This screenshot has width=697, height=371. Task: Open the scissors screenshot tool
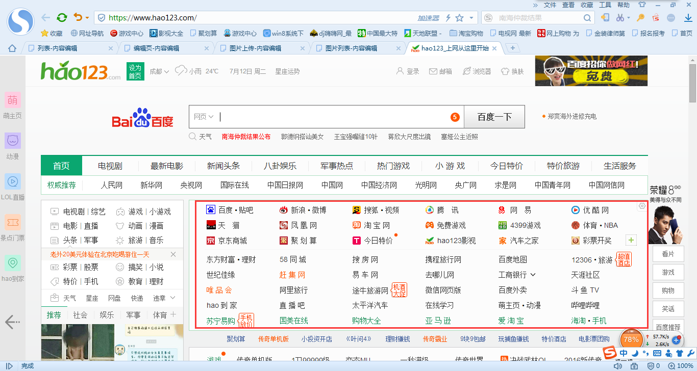pyautogui.click(x=620, y=18)
